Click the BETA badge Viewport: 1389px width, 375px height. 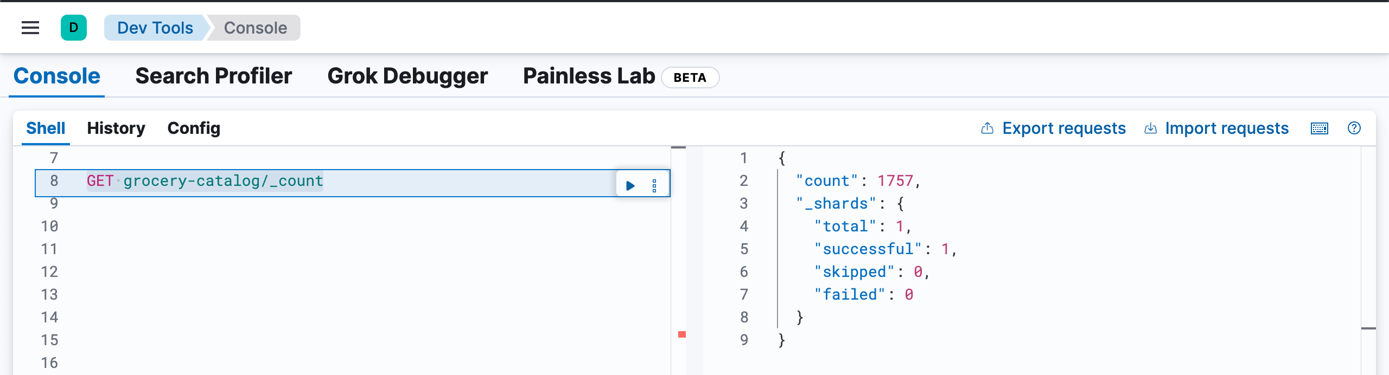(690, 77)
